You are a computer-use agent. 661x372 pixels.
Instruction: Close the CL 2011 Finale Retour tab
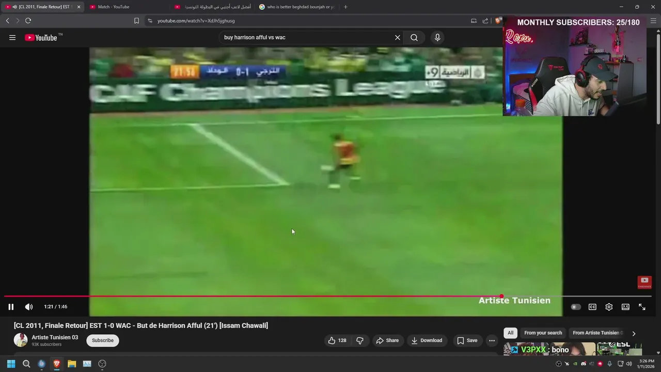coord(78,7)
